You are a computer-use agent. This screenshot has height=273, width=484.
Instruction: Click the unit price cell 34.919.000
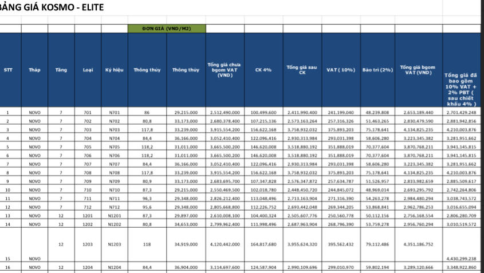(x=186, y=244)
